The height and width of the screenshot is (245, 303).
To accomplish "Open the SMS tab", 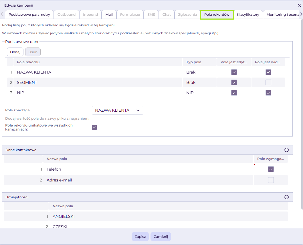I will coord(151,15).
